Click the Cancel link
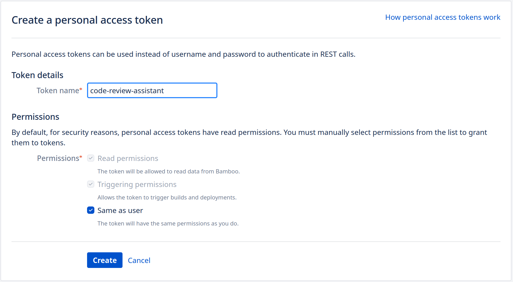 (139, 260)
